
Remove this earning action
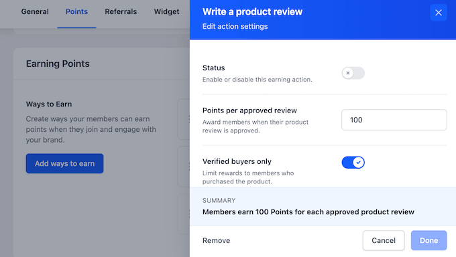216,240
